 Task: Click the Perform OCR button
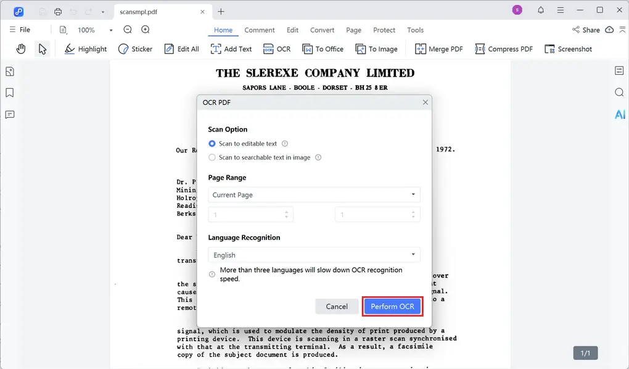click(x=392, y=306)
